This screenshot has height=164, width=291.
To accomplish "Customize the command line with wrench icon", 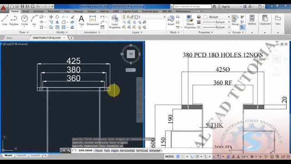I will coord(69,151).
